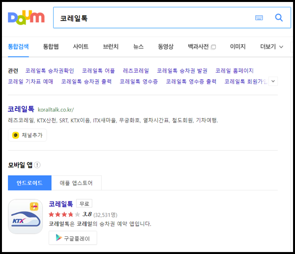Open the virtual keyboard icon in search box
The height and width of the screenshot is (254, 295).
point(259,18)
